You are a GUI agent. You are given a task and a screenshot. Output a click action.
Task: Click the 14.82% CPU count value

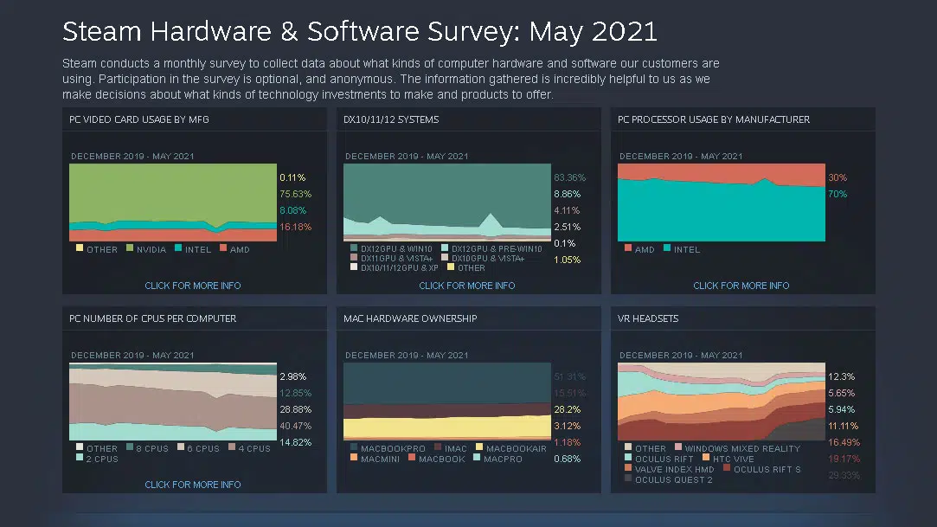(295, 443)
